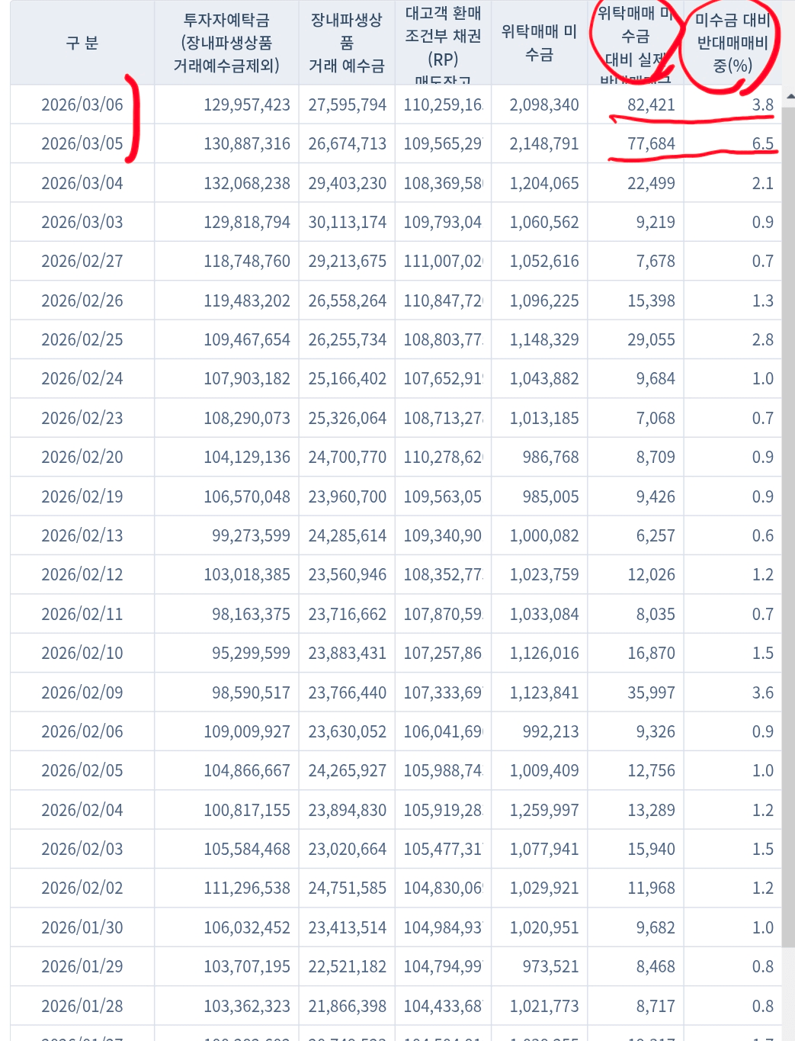Click the 30,113,174 derivatives deposit cell
The height and width of the screenshot is (1041, 795).
(x=347, y=222)
